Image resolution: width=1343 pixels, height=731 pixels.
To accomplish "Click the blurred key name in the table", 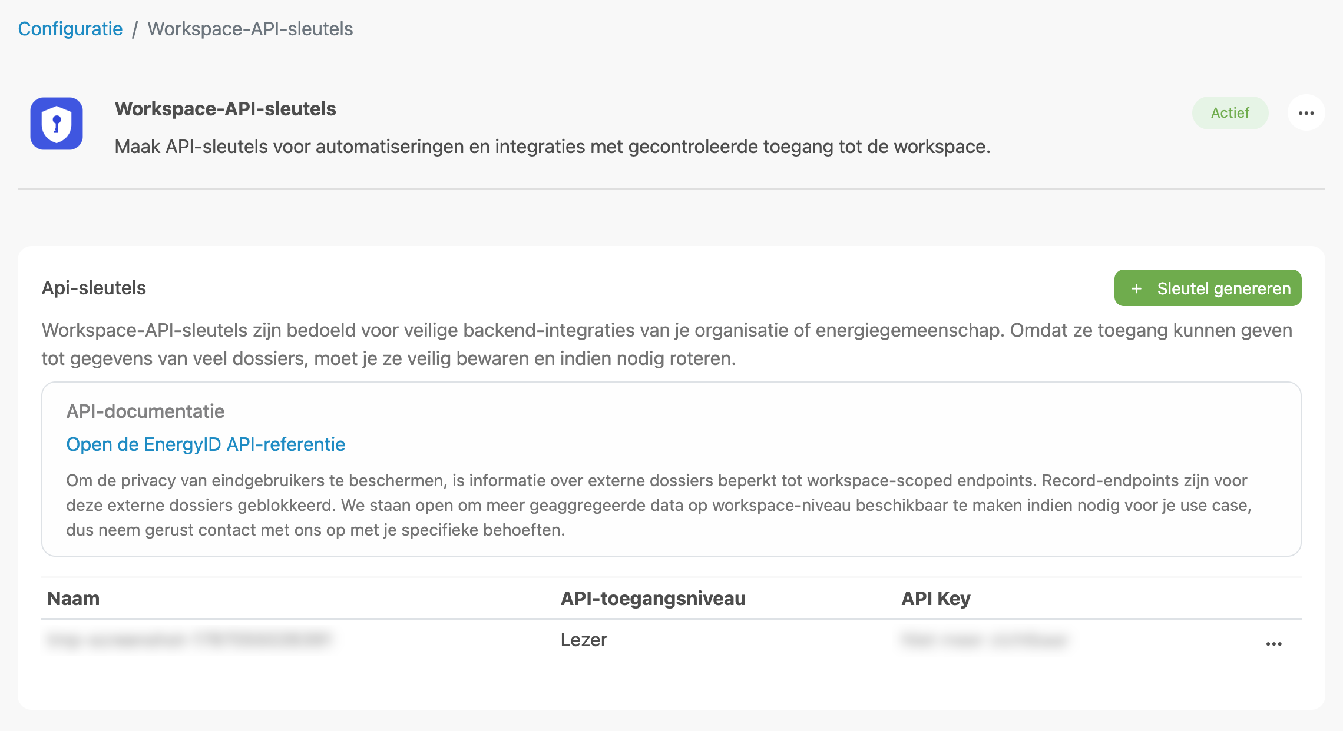I will (x=188, y=640).
